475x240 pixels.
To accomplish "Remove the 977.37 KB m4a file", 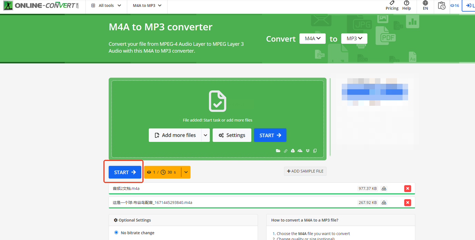I will pyautogui.click(x=408, y=189).
